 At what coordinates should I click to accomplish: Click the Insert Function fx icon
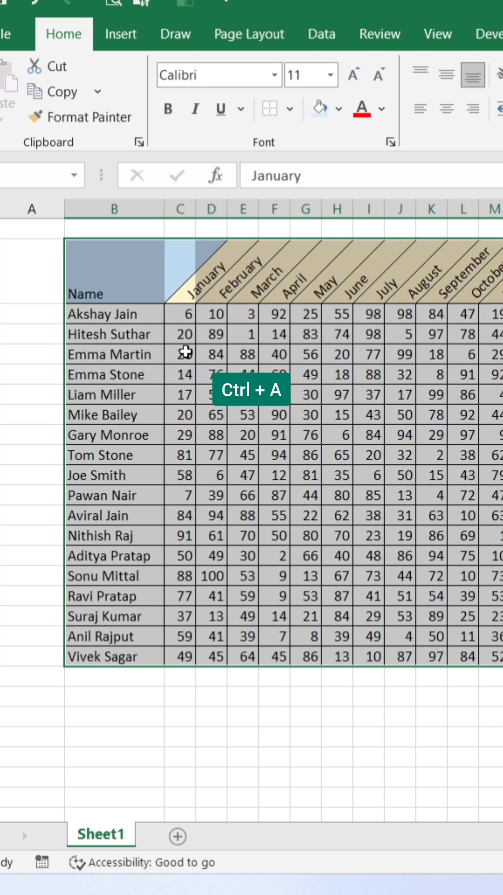pos(215,175)
